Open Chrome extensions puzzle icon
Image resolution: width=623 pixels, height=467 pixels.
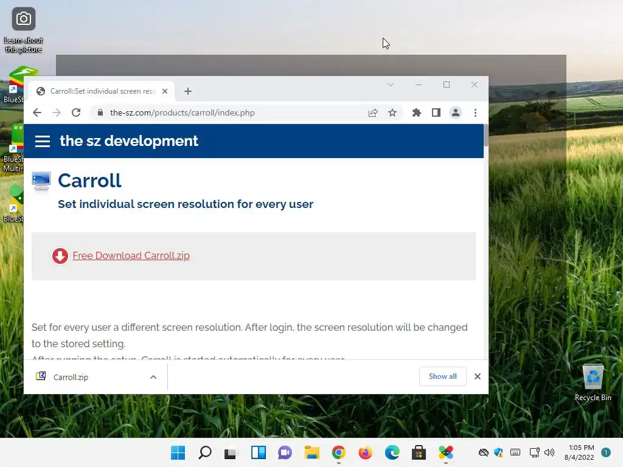point(416,112)
